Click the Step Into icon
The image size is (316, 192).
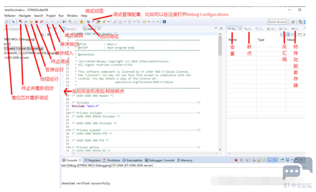pos(47,22)
